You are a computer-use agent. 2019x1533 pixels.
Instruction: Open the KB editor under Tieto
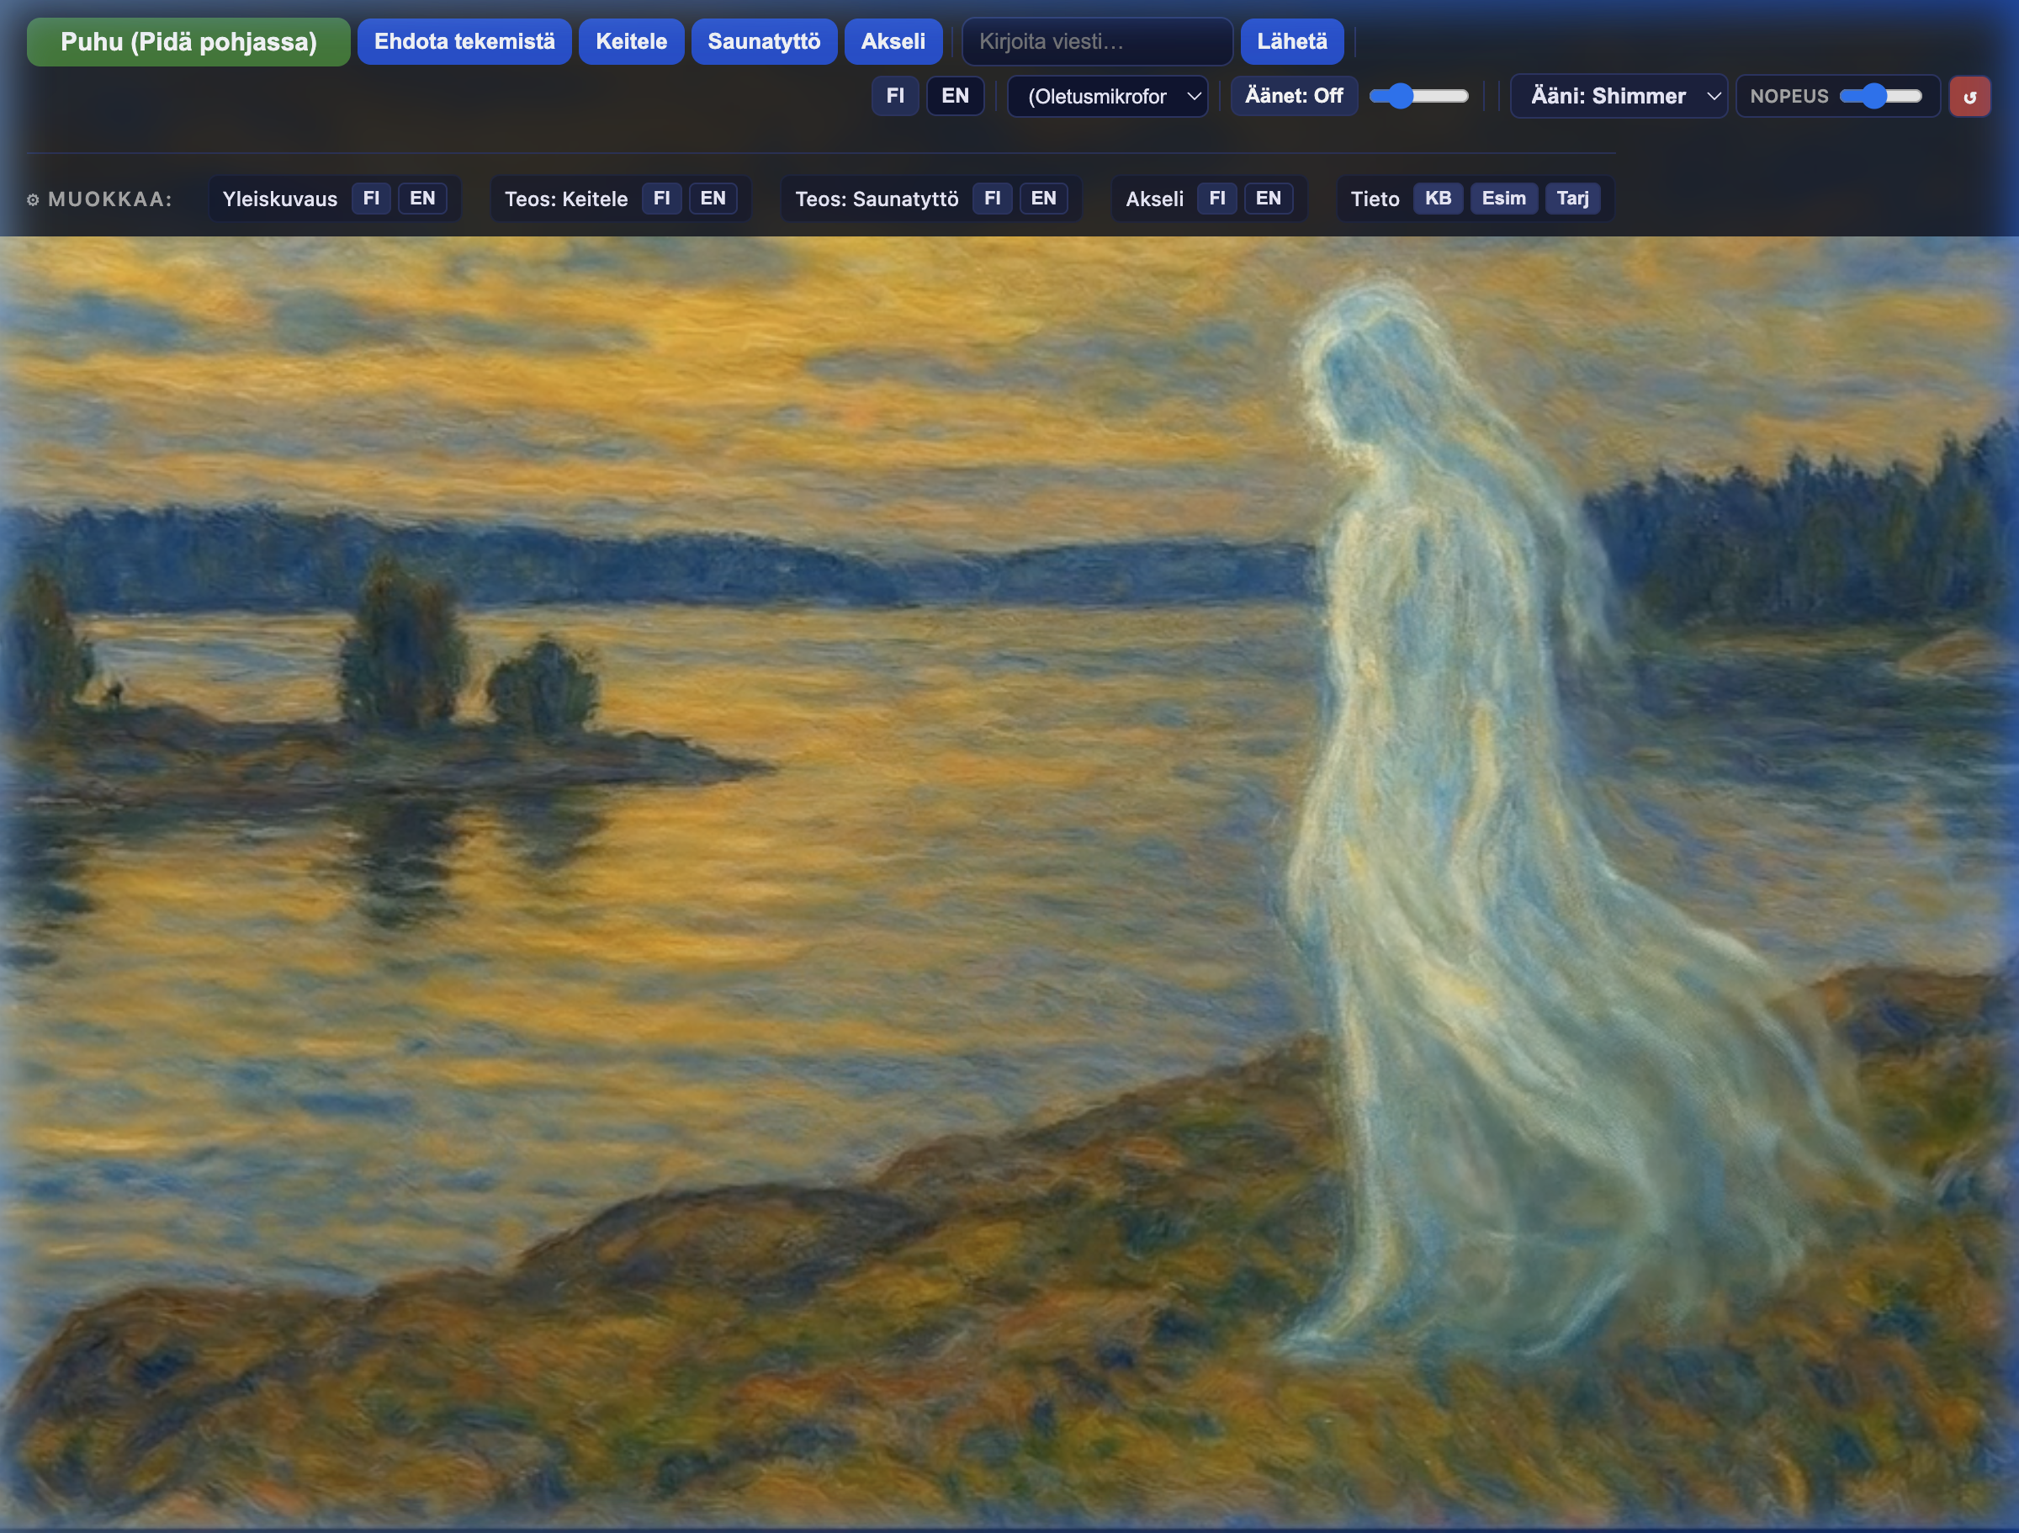[x=1438, y=198]
